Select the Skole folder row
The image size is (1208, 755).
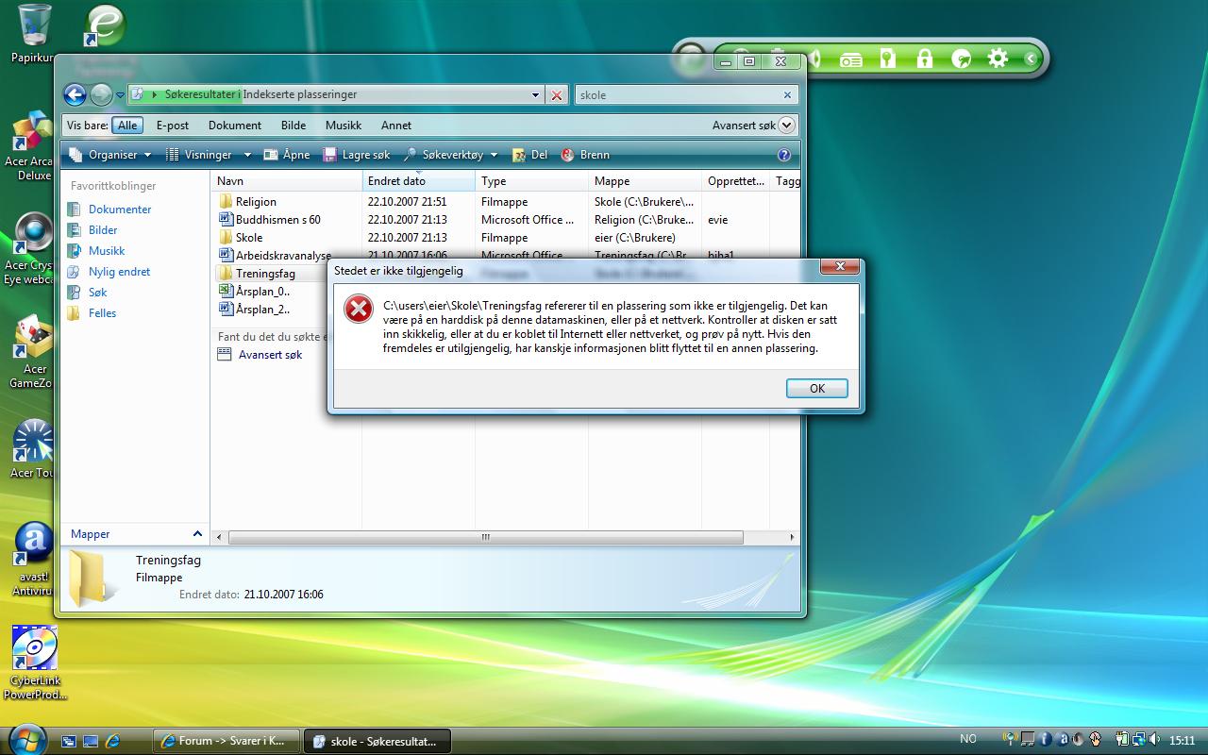point(249,238)
